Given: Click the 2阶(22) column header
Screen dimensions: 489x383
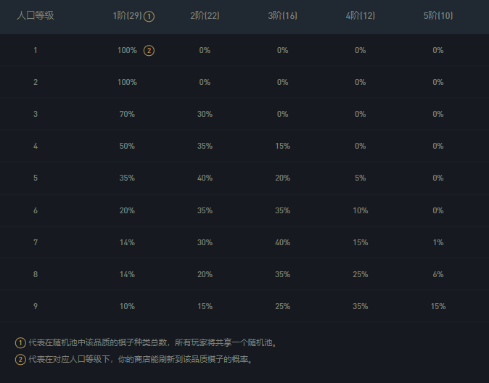Looking at the screenshot, I should click(x=205, y=16).
